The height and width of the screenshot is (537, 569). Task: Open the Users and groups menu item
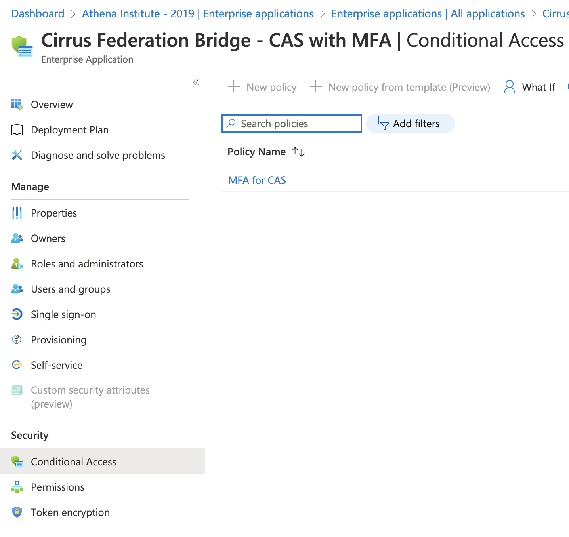71,289
